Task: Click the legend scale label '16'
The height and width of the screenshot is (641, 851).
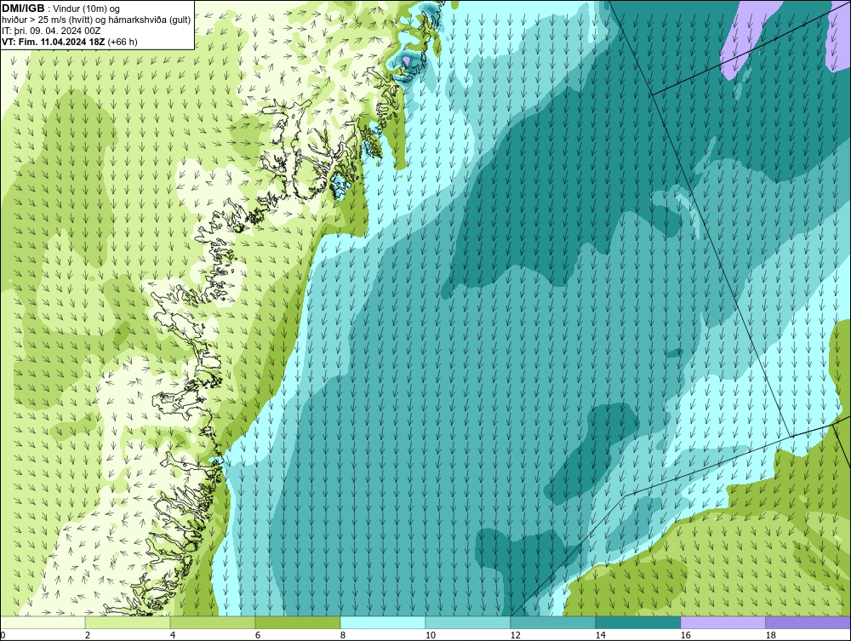Action: [x=685, y=635]
